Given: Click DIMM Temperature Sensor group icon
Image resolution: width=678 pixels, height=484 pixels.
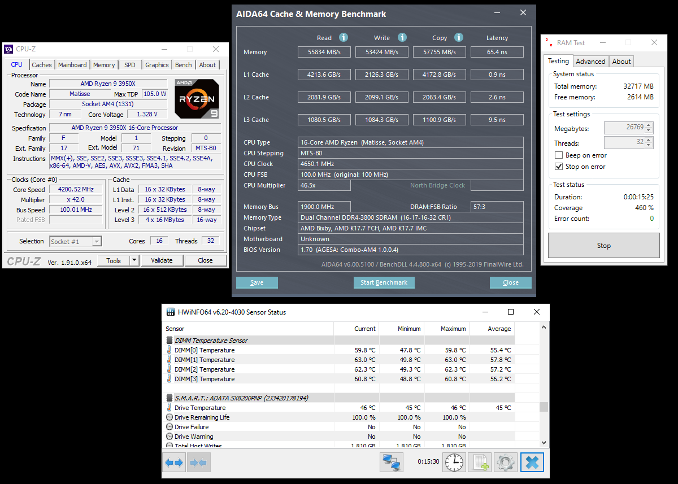Looking at the screenshot, I should pyautogui.click(x=169, y=341).
